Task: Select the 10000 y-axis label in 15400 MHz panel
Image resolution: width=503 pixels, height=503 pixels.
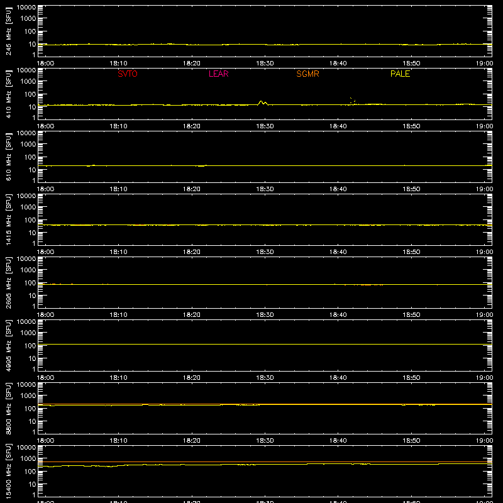Action: 26,448
